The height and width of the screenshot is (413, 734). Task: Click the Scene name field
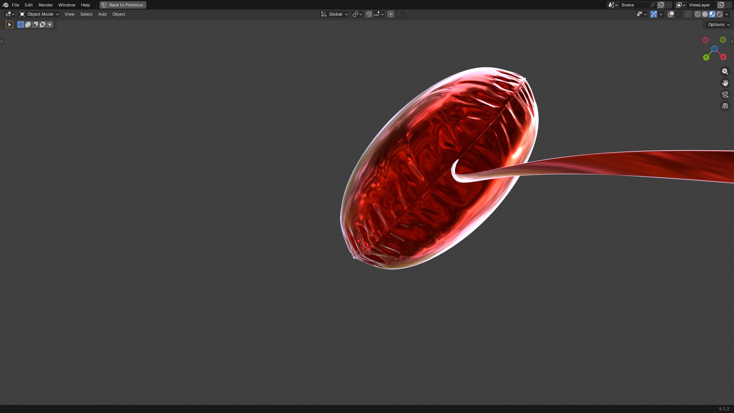pos(634,5)
